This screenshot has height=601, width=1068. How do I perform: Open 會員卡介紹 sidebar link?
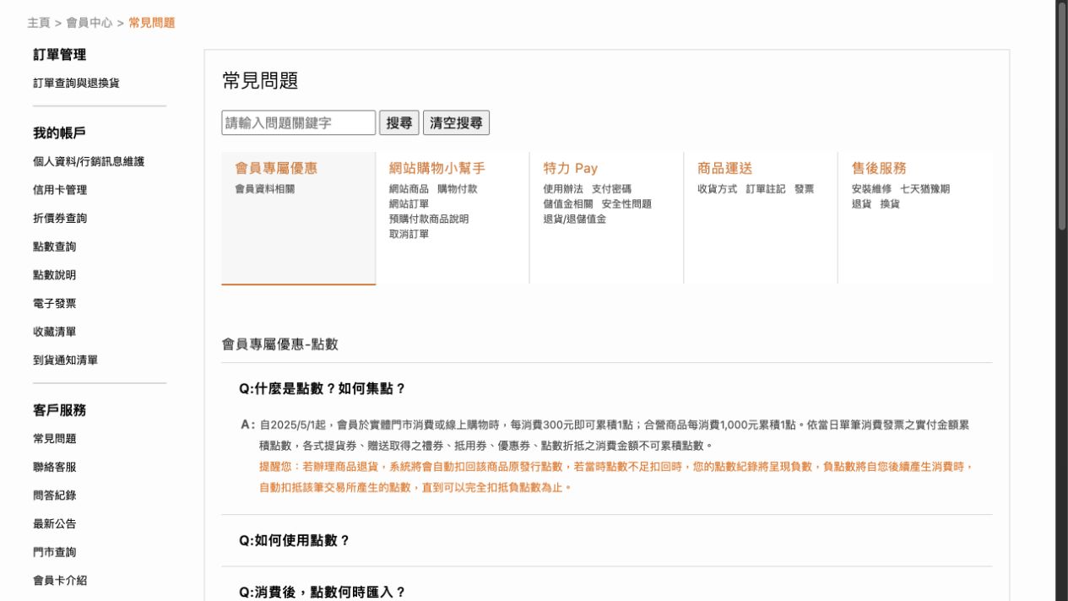point(60,580)
